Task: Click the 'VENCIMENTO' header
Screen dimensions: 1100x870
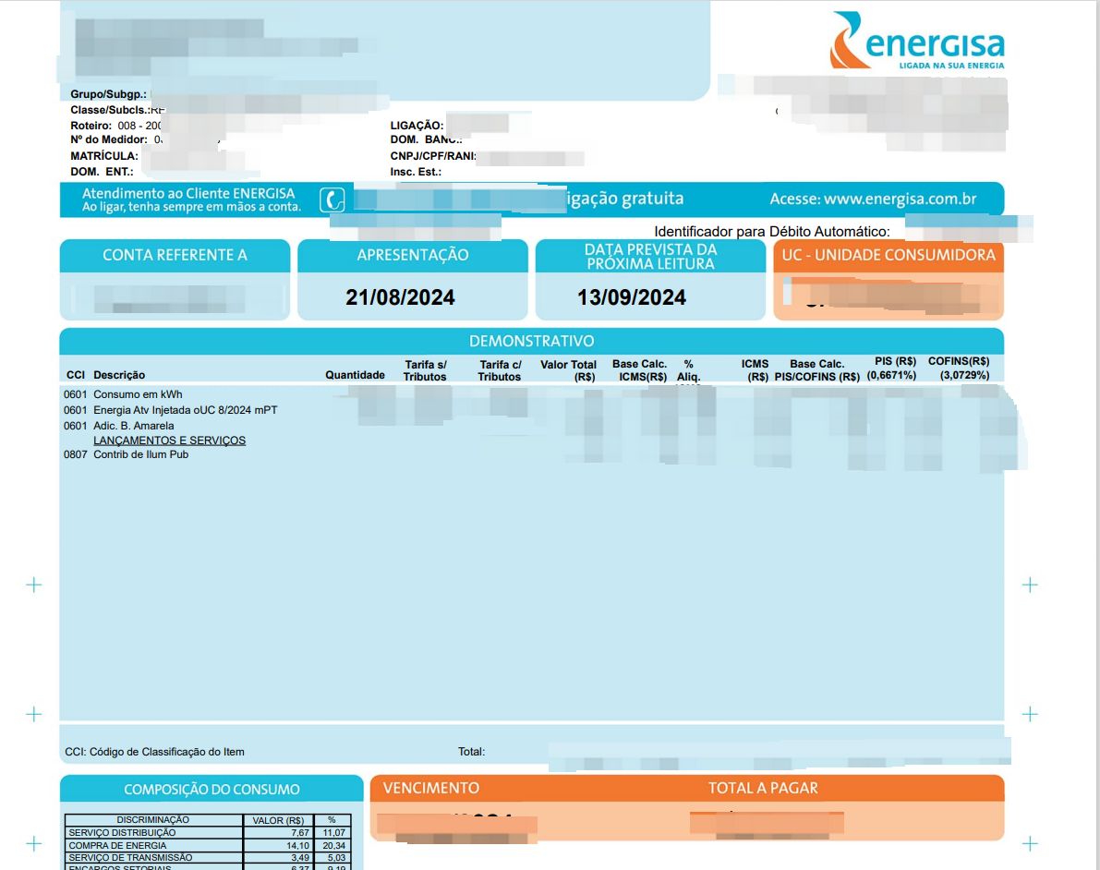Action: (x=430, y=789)
